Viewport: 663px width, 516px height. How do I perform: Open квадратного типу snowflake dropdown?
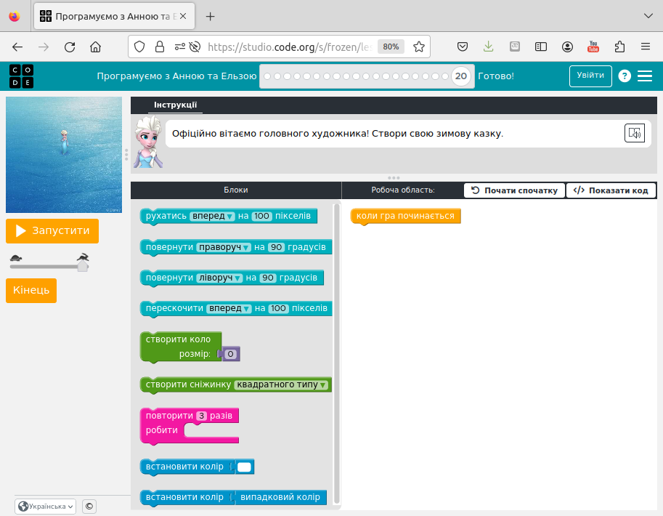point(281,384)
